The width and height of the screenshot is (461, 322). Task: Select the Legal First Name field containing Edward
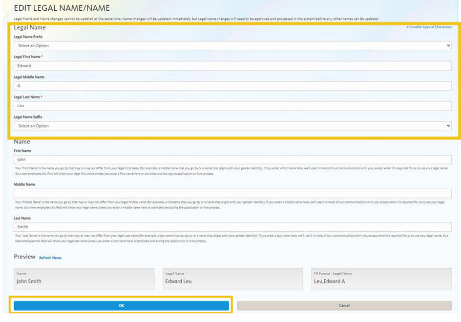[x=230, y=66]
